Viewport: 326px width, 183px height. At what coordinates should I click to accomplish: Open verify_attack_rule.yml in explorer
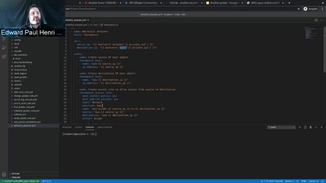(24, 118)
